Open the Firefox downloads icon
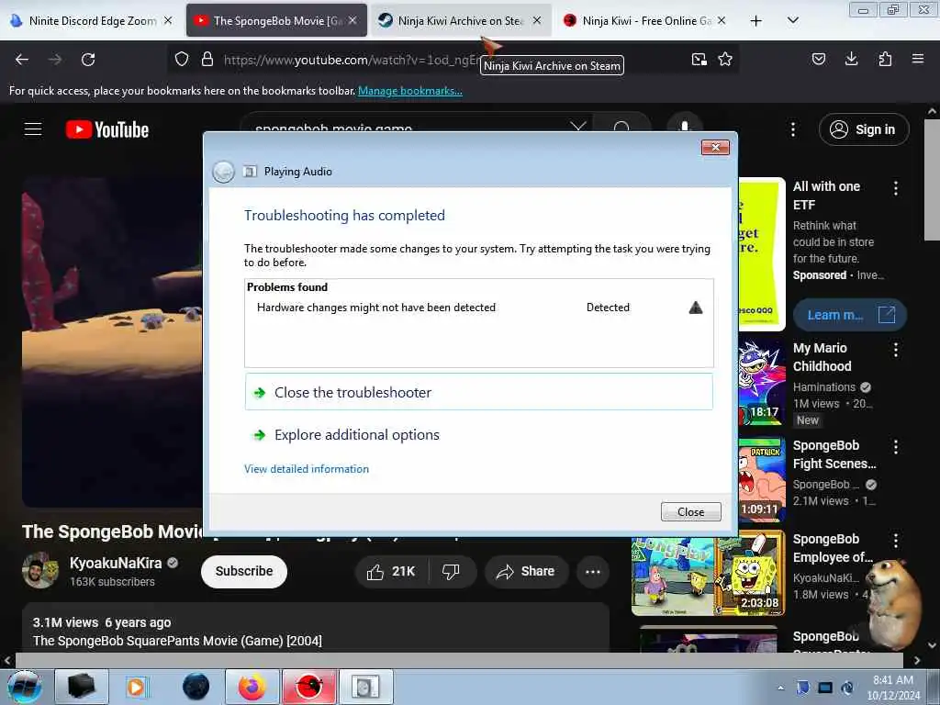Screen dimensions: 940x705 tap(851, 59)
